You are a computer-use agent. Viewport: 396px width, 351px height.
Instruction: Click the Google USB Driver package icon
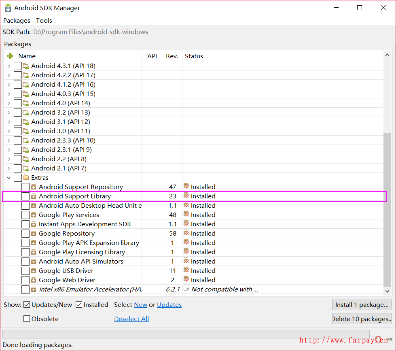pos(34,271)
